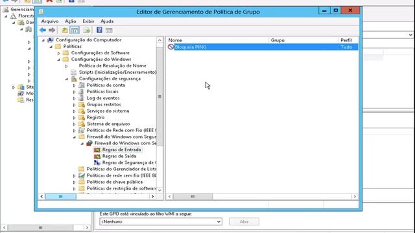This screenshot has width=415, height=233.
Task: Click the Políticas do Gerenciador de Lista folder icon
Action: tap(82, 169)
